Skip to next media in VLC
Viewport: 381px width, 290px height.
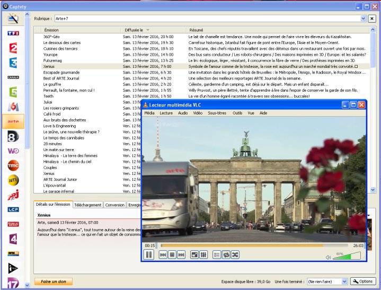181,255
